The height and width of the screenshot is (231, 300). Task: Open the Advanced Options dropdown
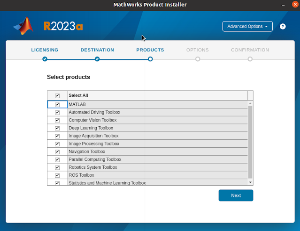[247, 26]
